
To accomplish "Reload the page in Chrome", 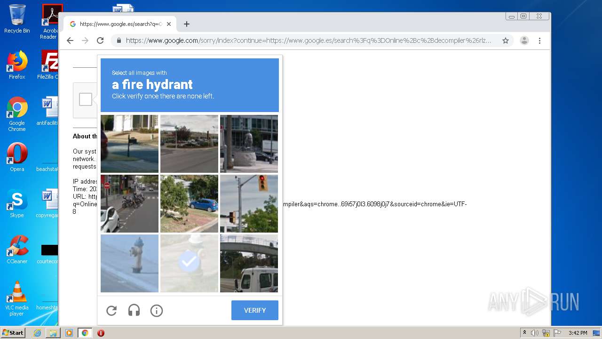I will pos(100,40).
